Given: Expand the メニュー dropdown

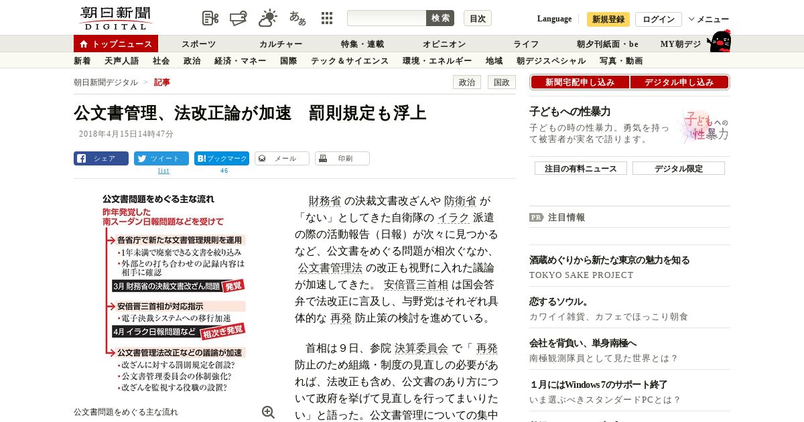Looking at the screenshot, I should [709, 19].
